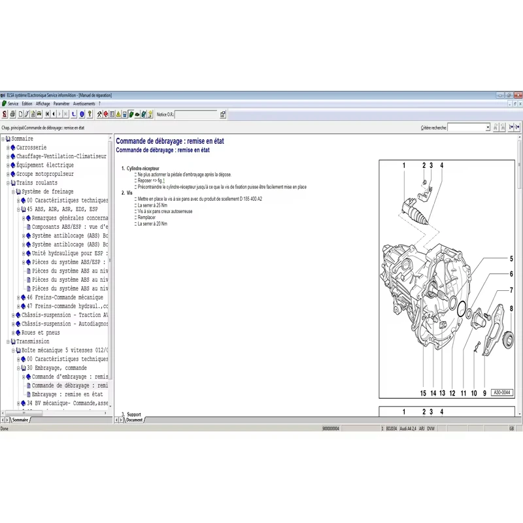Click the blue 't.' toolbar icon
This screenshot has height=523, width=523.
coord(74,114)
